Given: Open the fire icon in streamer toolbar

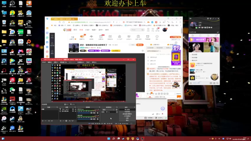Looking at the screenshot, I should [120, 37].
